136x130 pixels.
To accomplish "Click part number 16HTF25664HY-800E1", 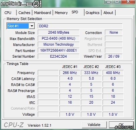I will click(58, 50).
